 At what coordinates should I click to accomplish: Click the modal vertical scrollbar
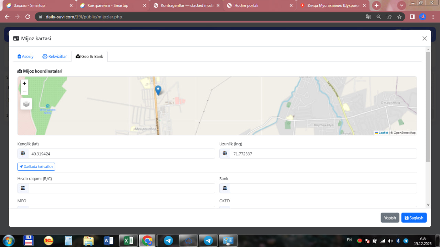pos(428,106)
